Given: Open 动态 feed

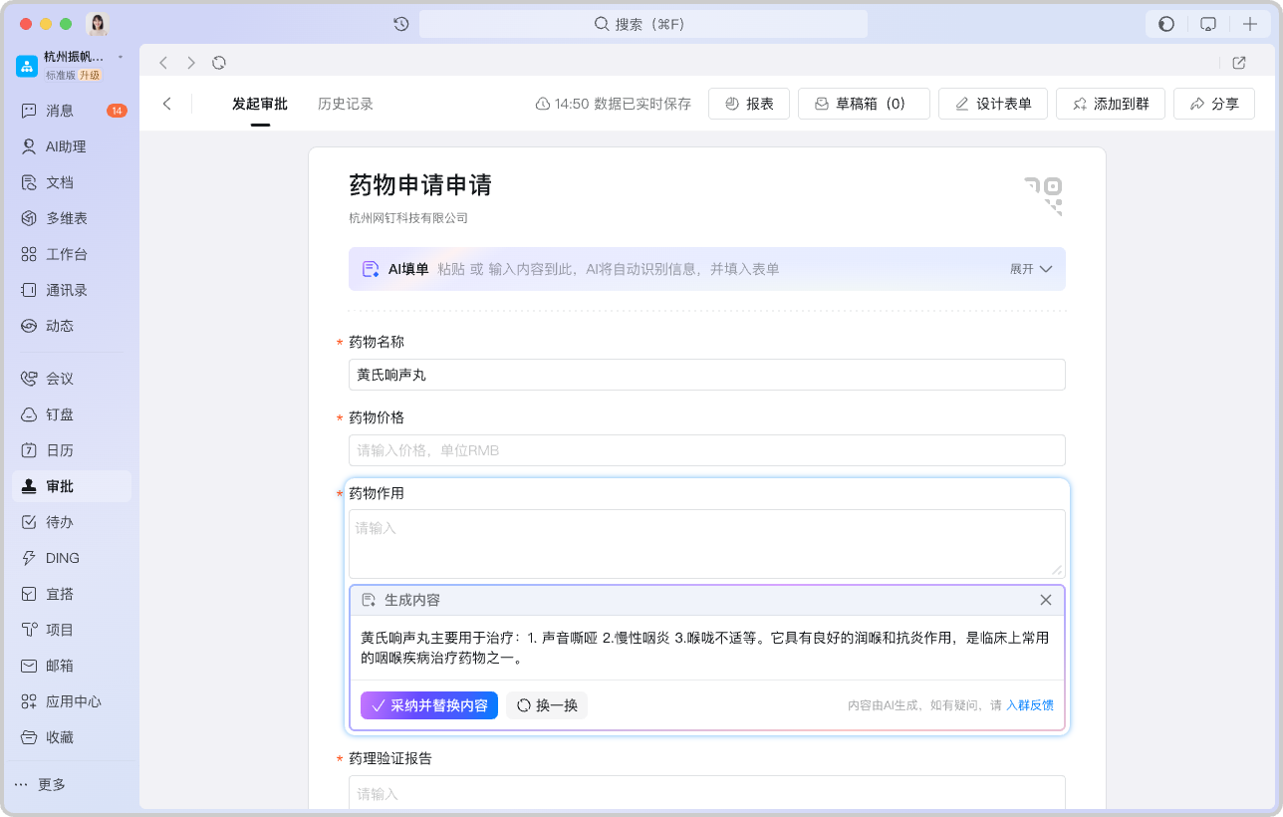Looking at the screenshot, I should 72,326.
